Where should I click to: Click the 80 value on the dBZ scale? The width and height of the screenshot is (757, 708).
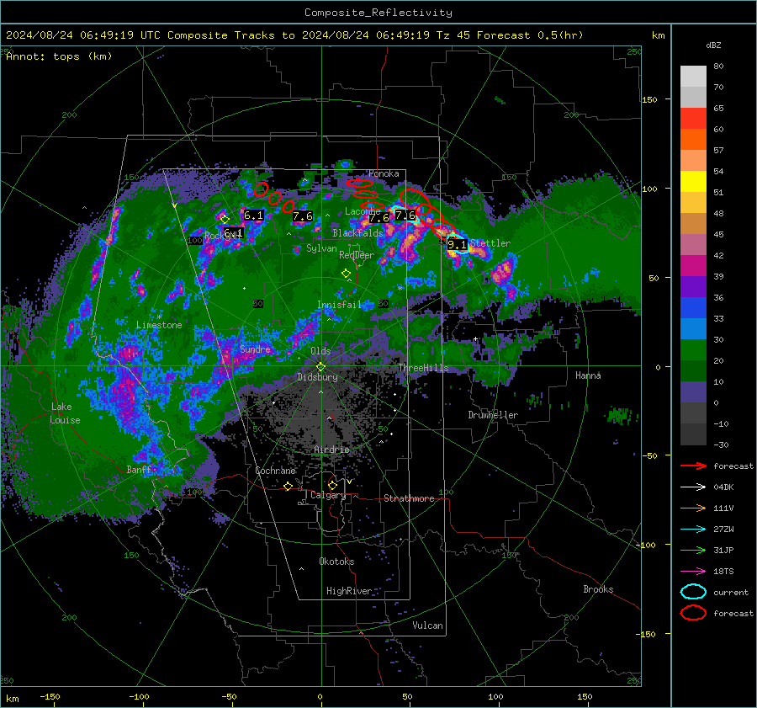[718, 67]
